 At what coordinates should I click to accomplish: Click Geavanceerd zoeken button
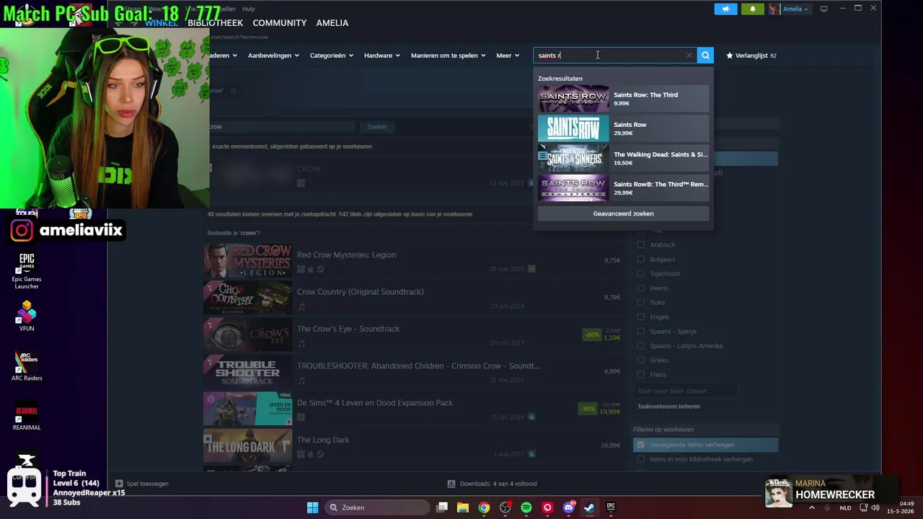point(623,213)
